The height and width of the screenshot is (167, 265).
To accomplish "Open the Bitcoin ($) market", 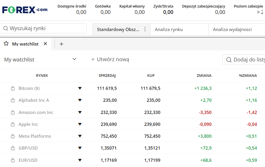I will click(29, 88).
